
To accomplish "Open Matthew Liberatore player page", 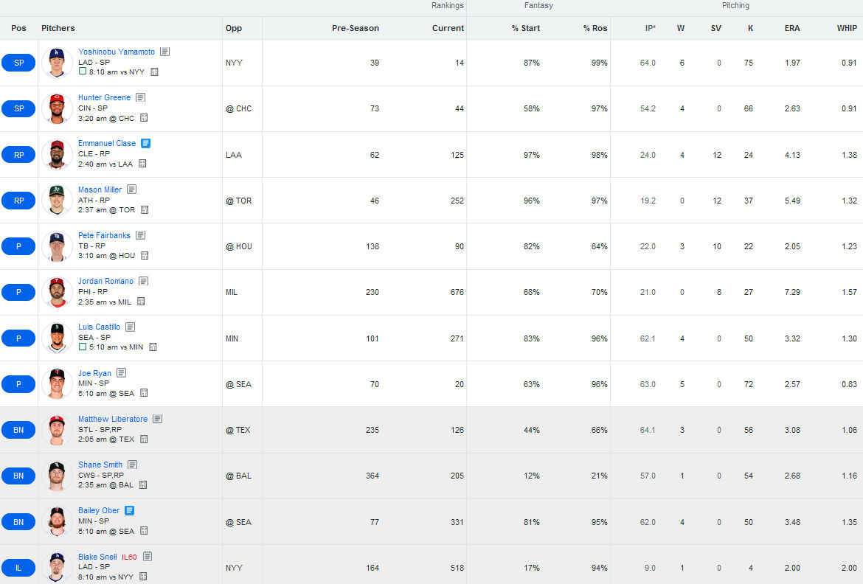I will 113,419.
